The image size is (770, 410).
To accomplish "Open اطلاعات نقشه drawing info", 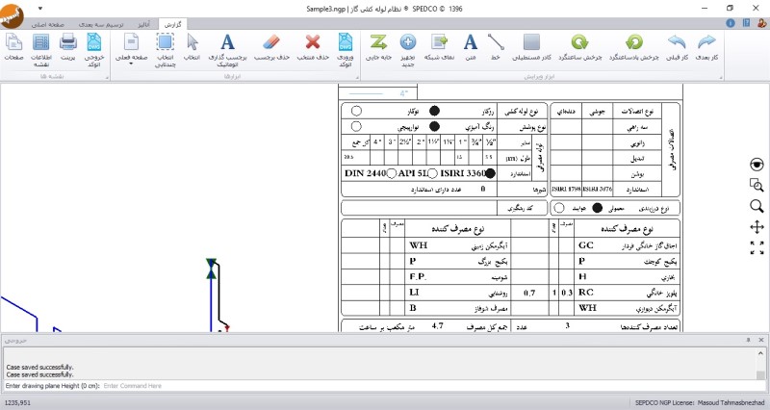I will (x=41, y=50).
